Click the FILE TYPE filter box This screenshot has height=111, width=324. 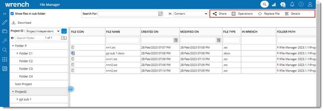pos(231,40)
